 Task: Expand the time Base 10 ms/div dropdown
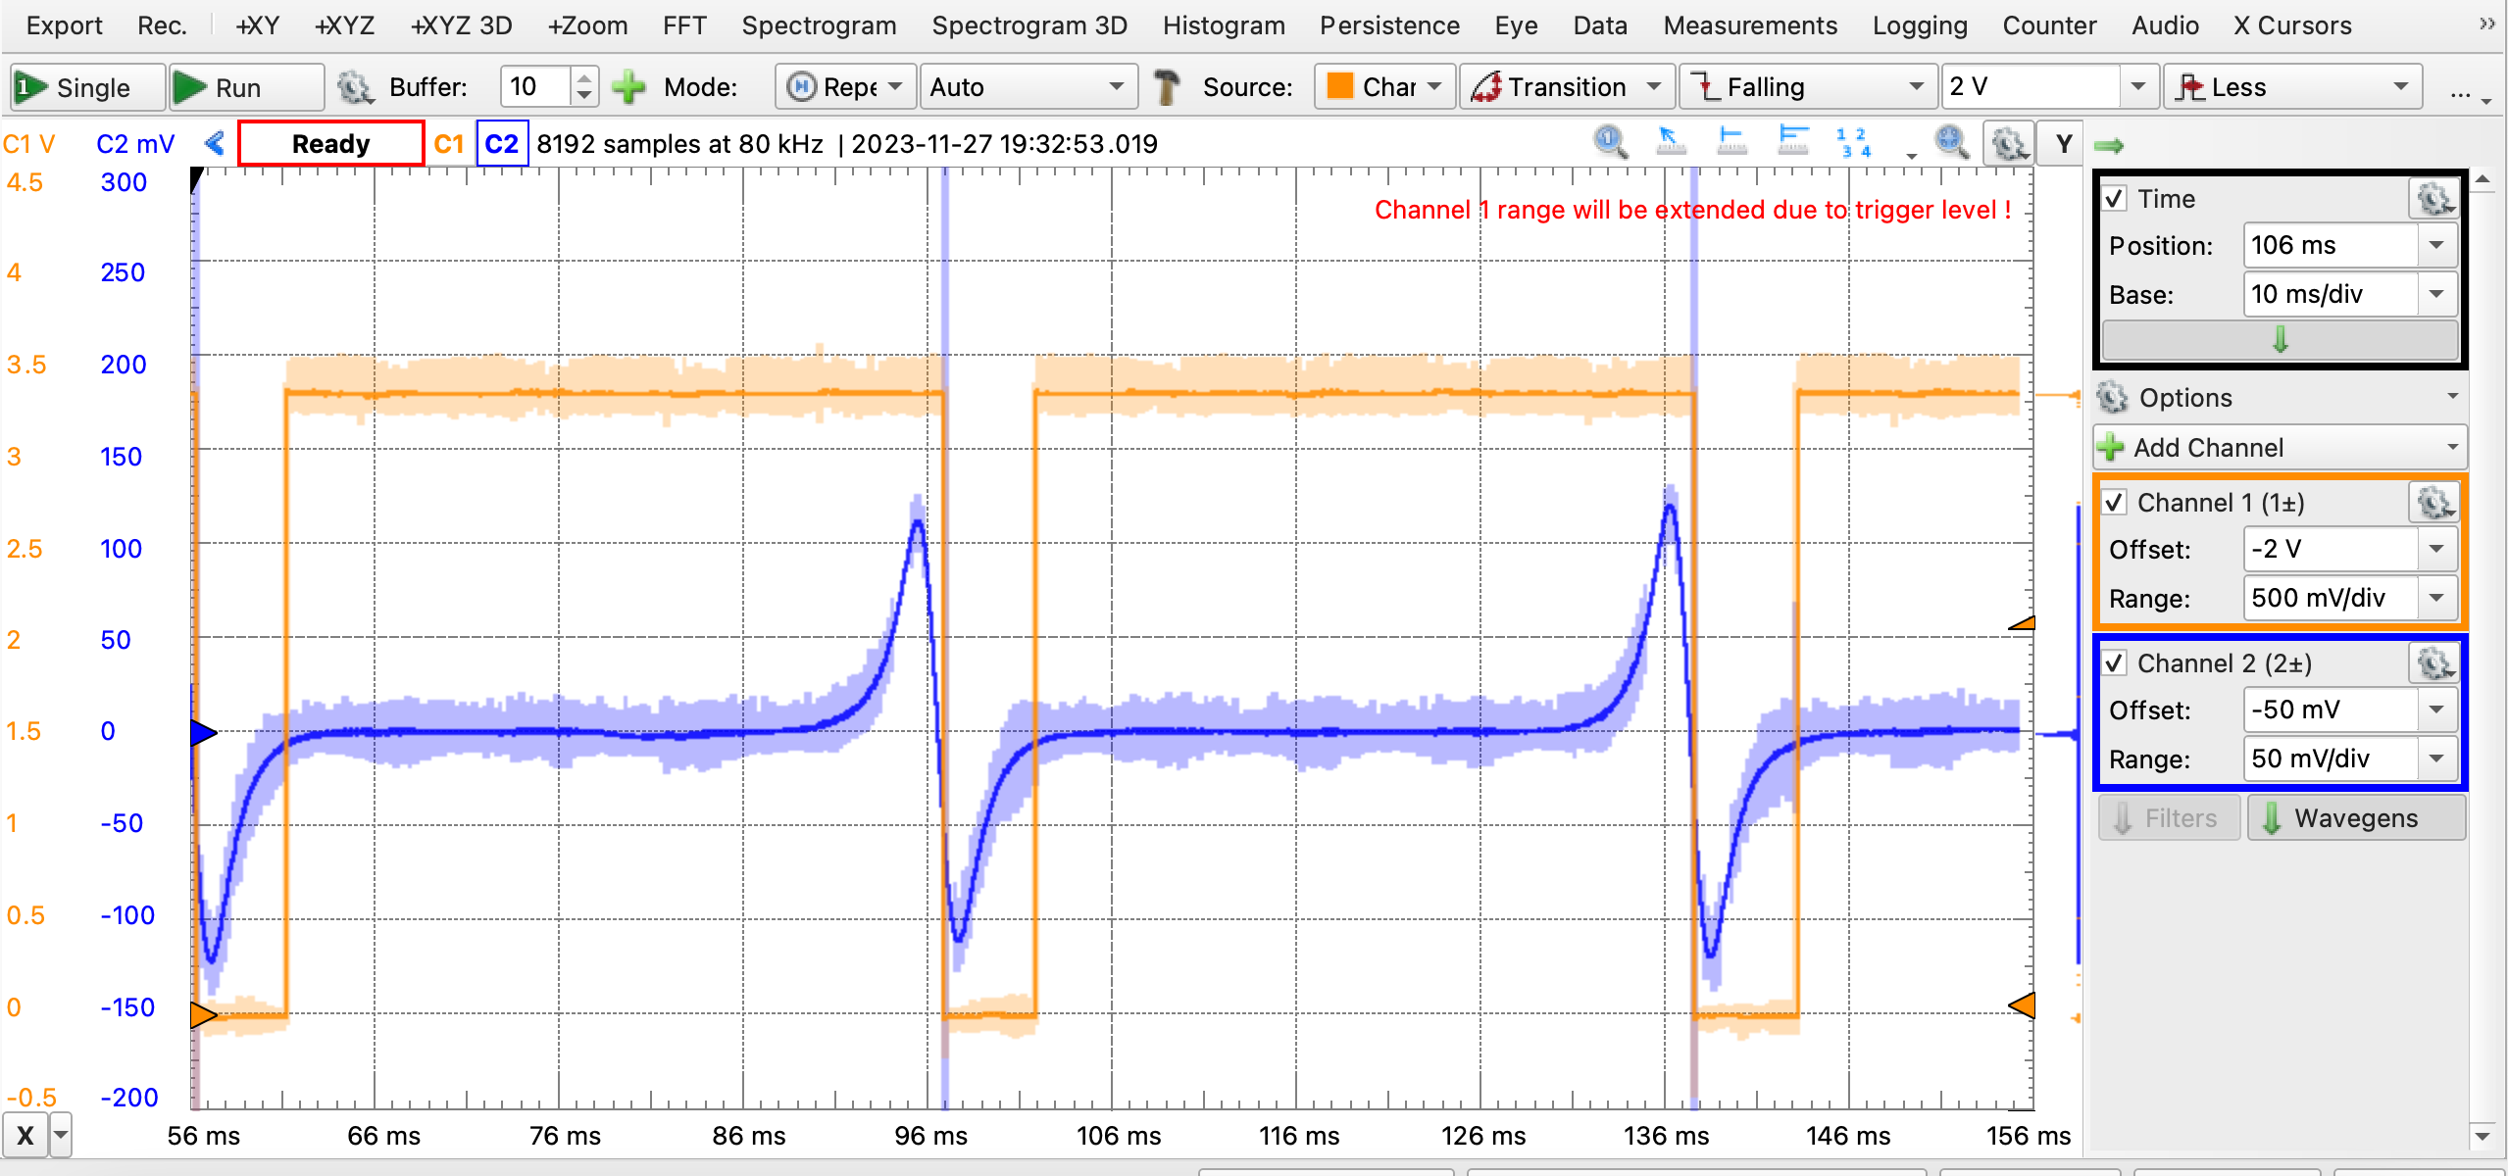(x=2436, y=294)
